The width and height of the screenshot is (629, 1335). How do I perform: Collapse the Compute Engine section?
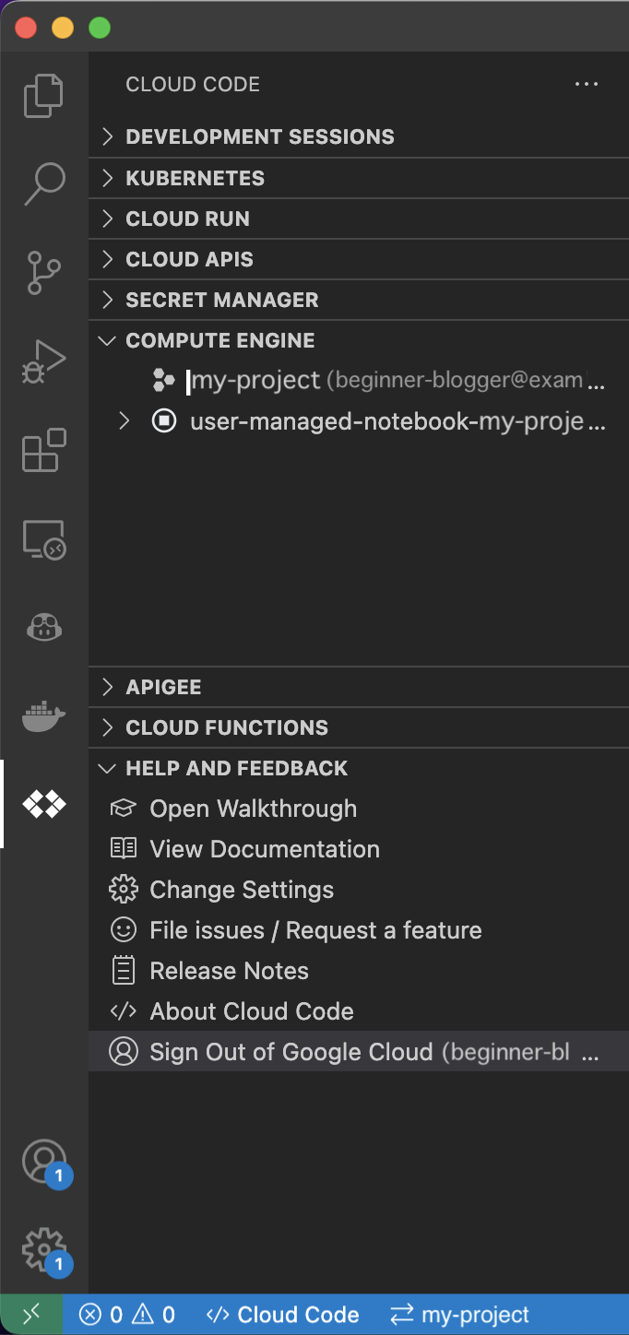[220, 340]
